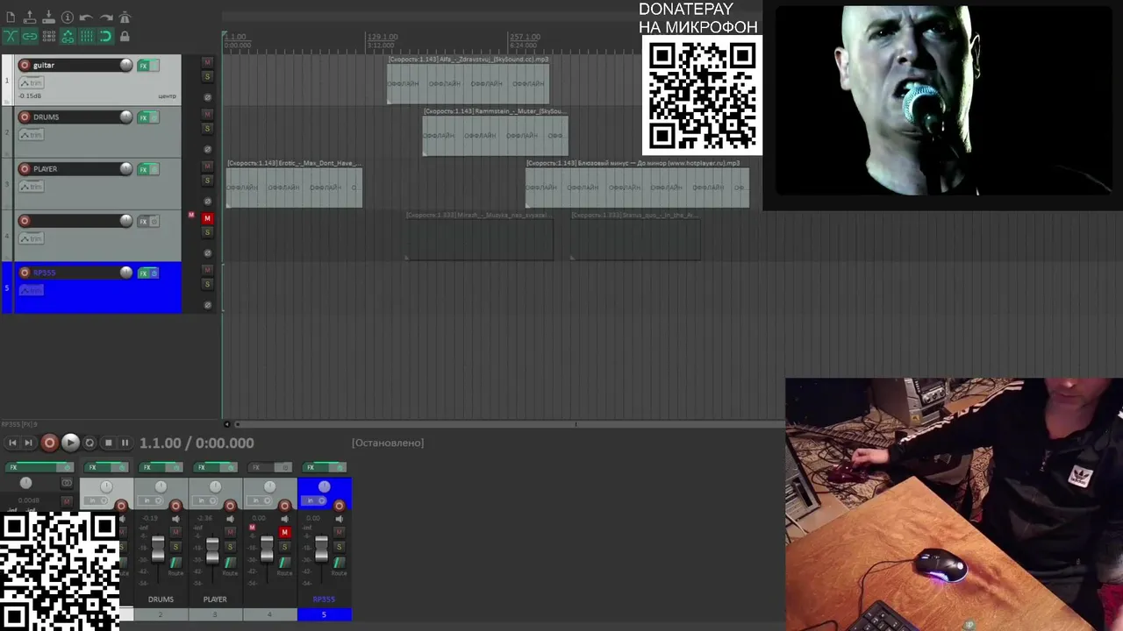The height and width of the screenshot is (631, 1123).
Task: Click the transport Play button
Action: (x=70, y=443)
